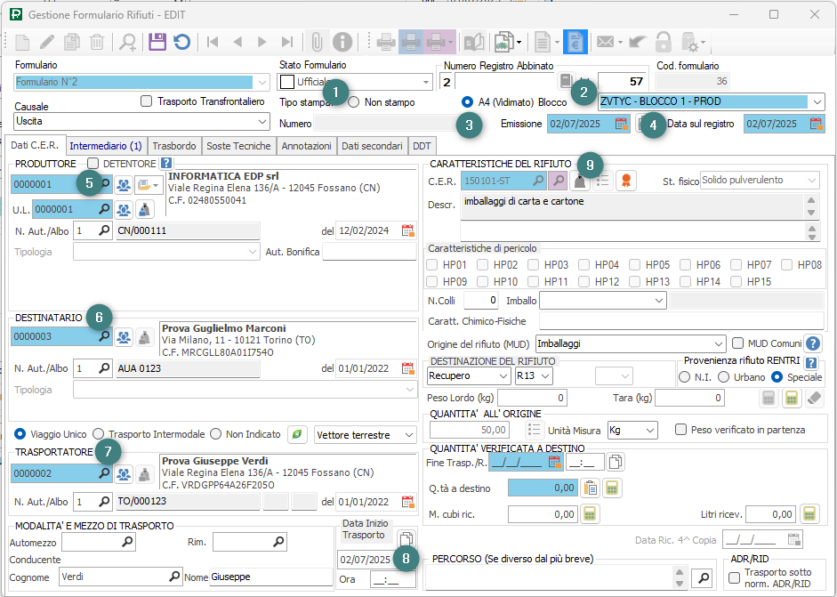
Task: Click the purple magnifier next to C.E.R.
Action: [x=558, y=181]
